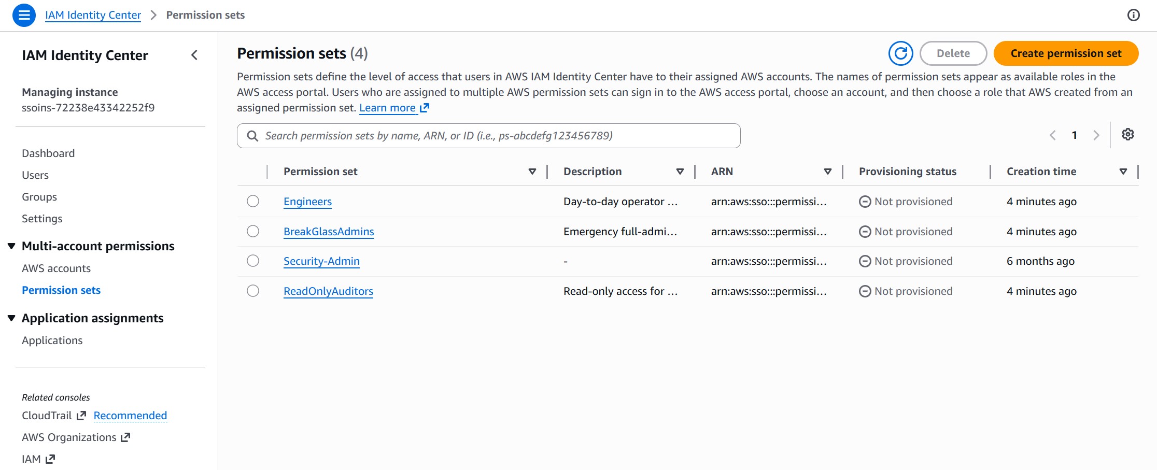Image resolution: width=1157 pixels, height=470 pixels.
Task: Refresh the permission sets list
Action: click(901, 53)
